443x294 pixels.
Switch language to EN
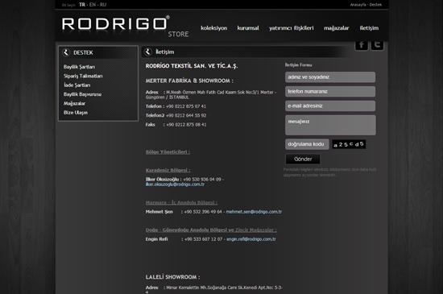click(93, 5)
